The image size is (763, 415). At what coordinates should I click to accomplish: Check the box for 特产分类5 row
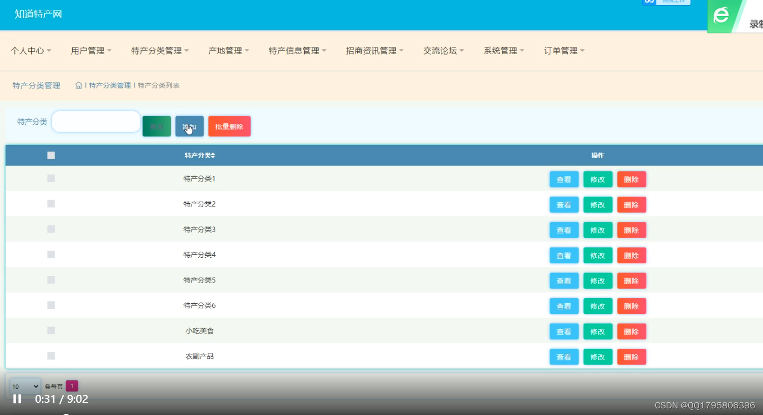51,280
